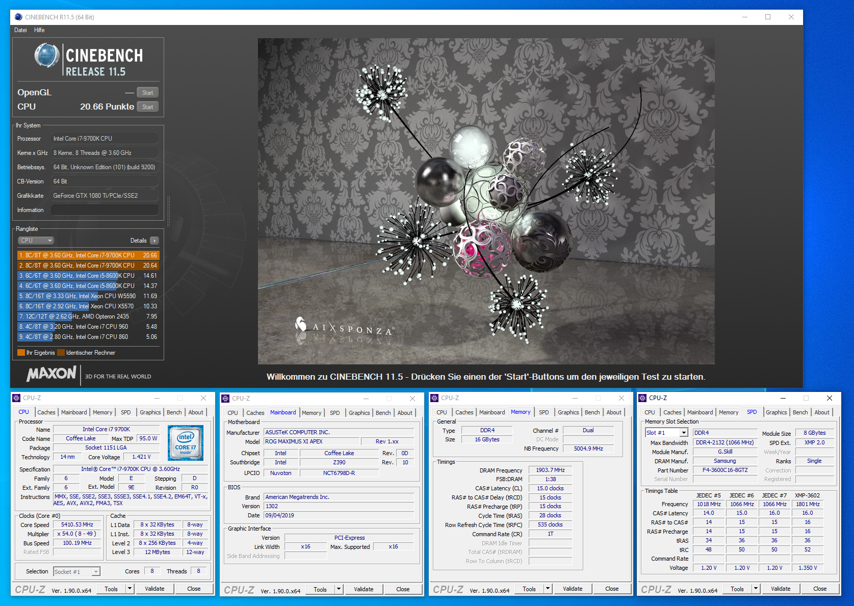The width and height of the screenshot is (854, 606).
Task: Click Validate in SPD CPU-Z window
Action: tap(781, 589)
